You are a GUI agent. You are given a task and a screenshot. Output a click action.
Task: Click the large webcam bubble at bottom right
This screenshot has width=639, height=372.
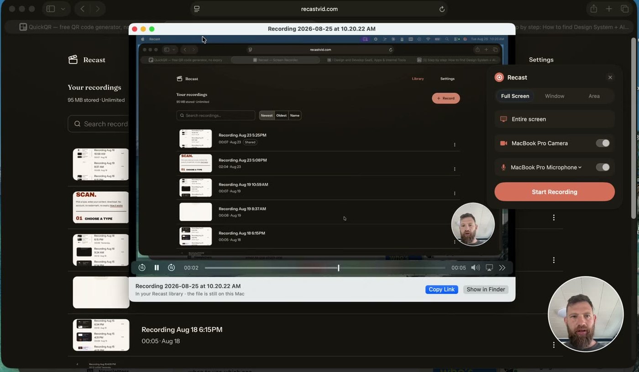point(586,314)
